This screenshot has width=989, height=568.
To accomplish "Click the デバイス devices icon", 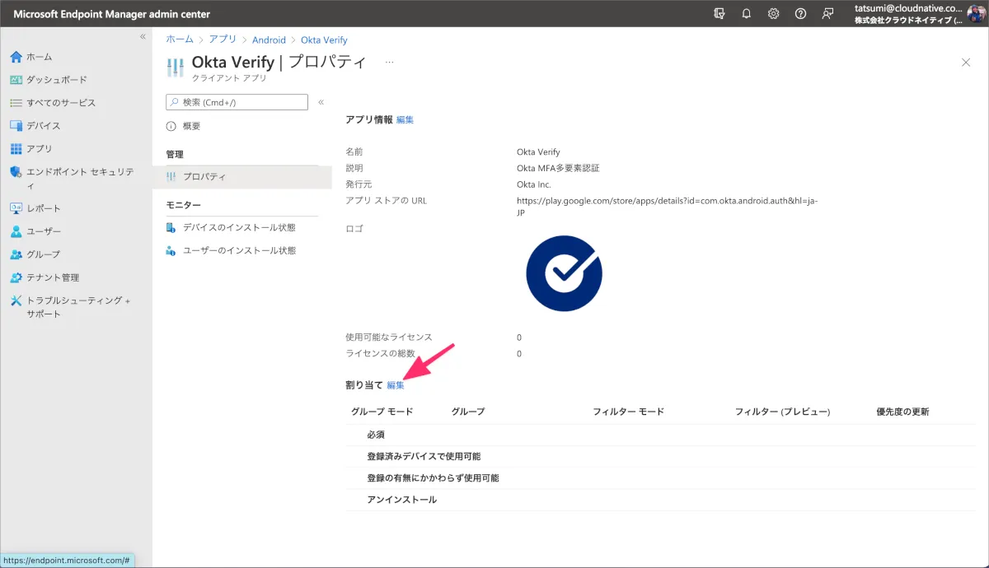I will click(16, 126).
